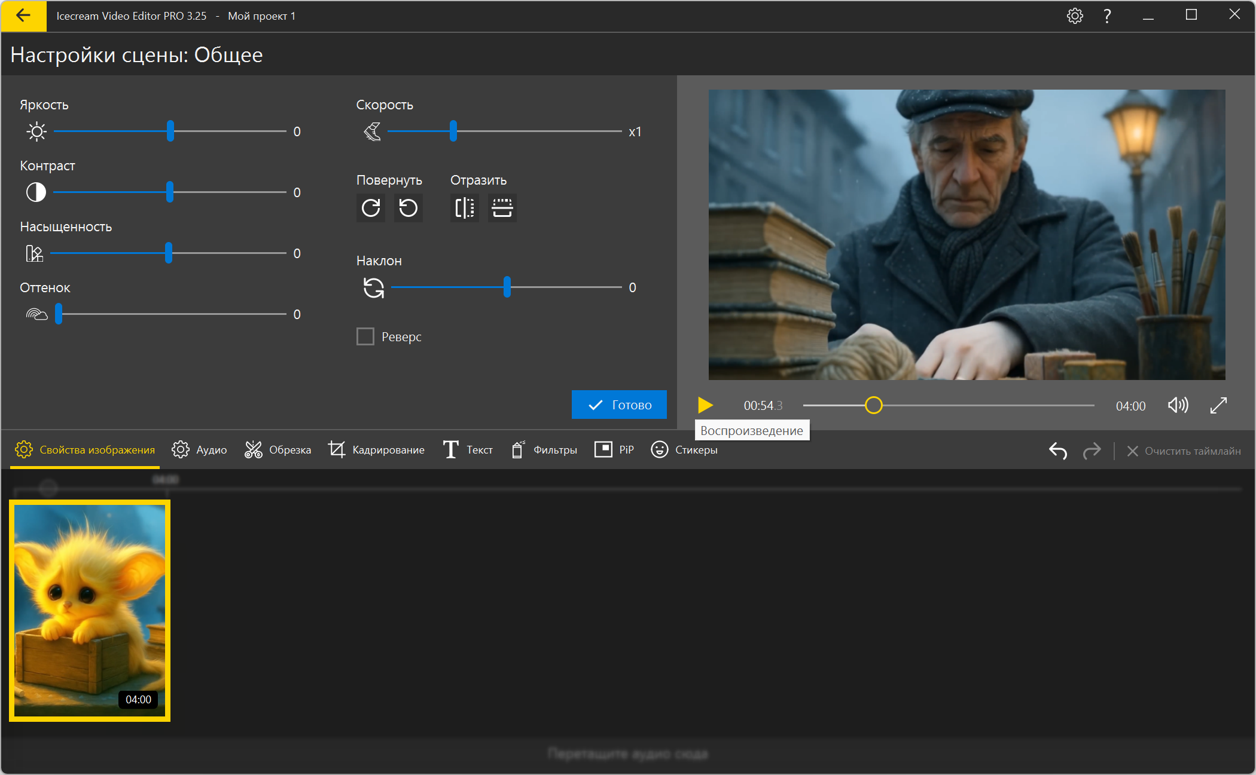Viewport: 1256px width, 775px height.
Task: Rotate the clip counterclockwise
Action: [x=408, y=208]
